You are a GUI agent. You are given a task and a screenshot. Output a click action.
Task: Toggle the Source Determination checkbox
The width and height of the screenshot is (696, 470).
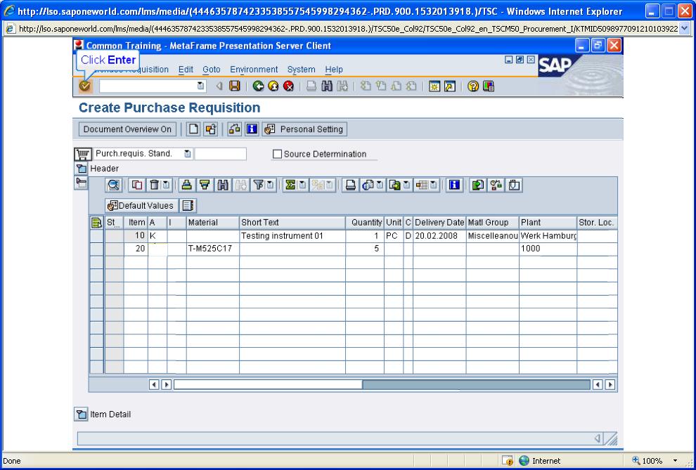(x=278, y=154)
